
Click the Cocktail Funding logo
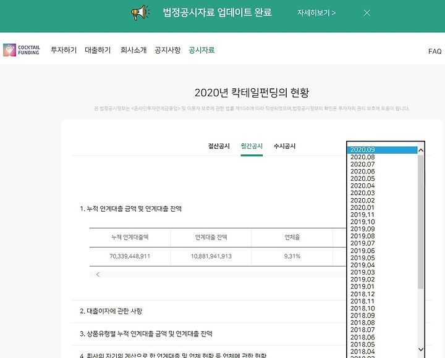(x=21, y=50)
